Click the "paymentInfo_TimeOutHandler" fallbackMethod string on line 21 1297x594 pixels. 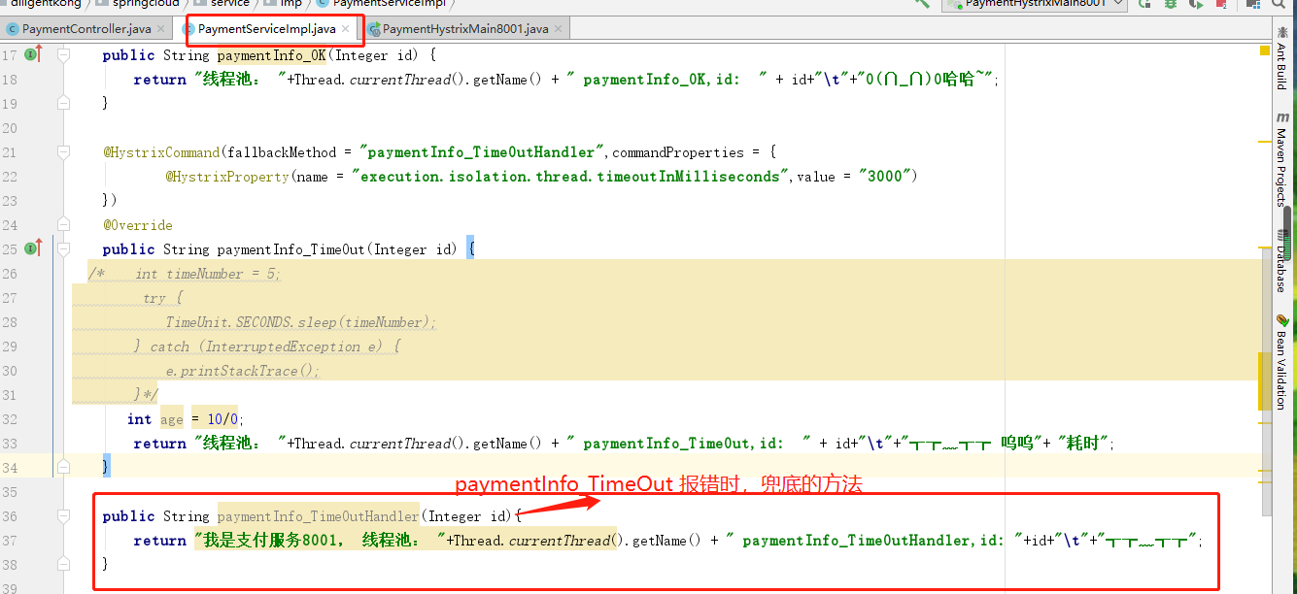pos(483,152)
